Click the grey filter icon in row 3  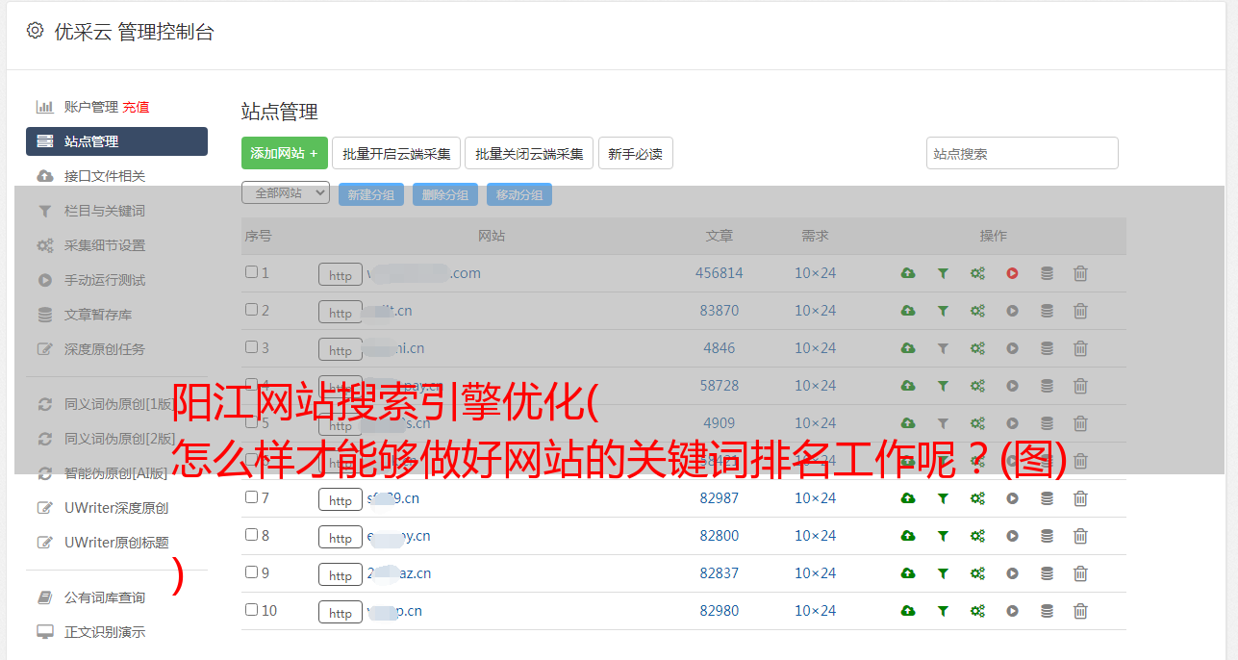click(943, 348)
